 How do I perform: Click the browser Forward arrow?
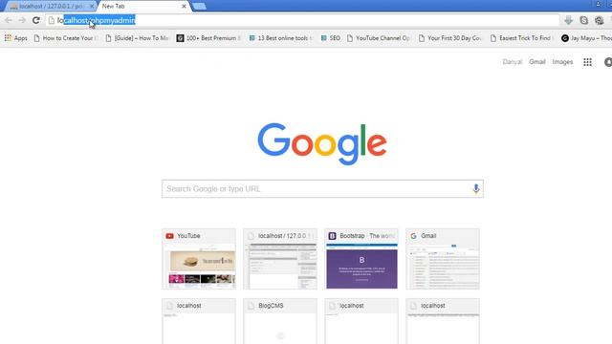coord(22,20)
